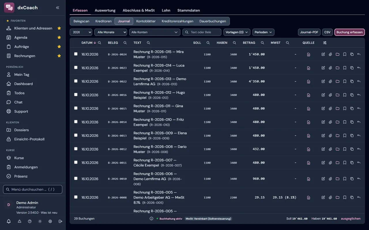This screenshot has width=369, height=230.
Task: Export the journal with Journal-PDF button
Action: 309,32
